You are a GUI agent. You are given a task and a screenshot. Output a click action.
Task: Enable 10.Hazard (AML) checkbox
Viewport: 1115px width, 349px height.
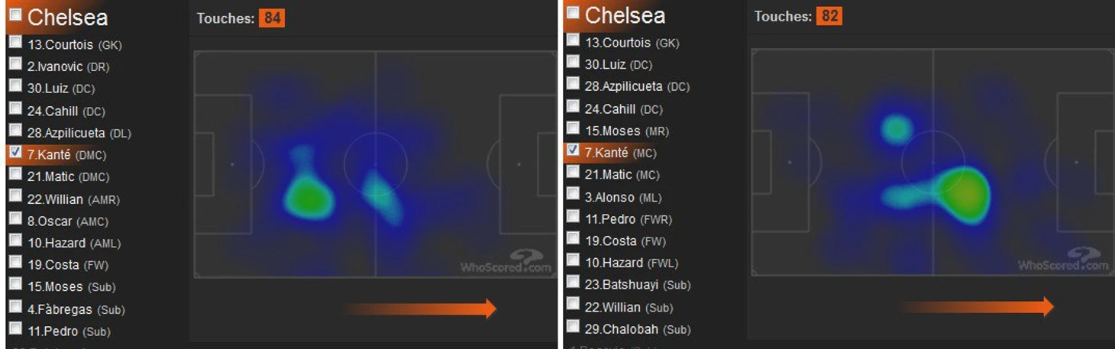pyautogui.click(x=15, y=241)
